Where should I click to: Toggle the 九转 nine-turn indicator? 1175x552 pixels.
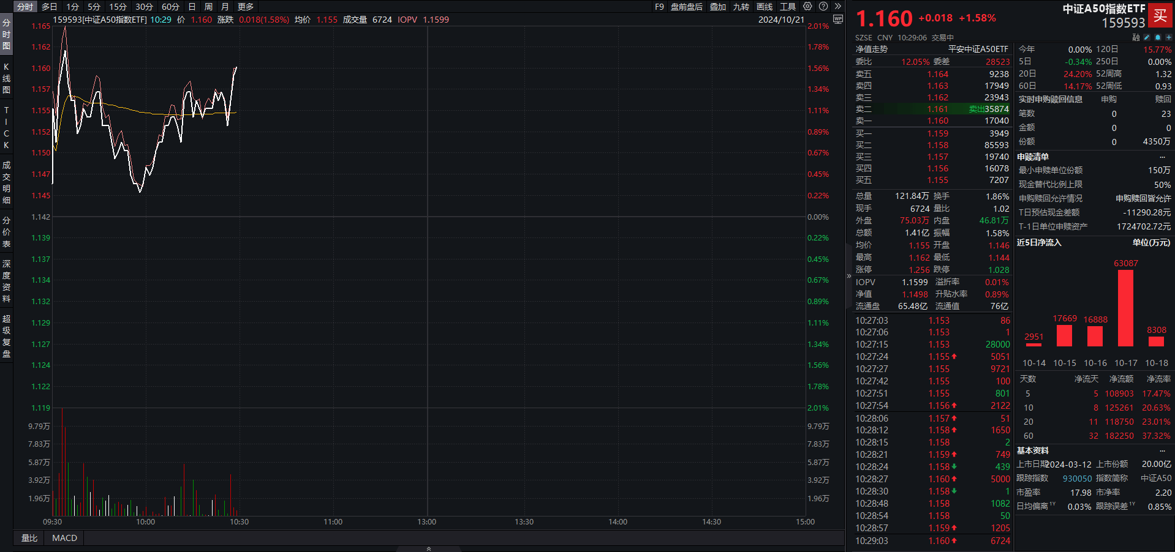(740, 6)
